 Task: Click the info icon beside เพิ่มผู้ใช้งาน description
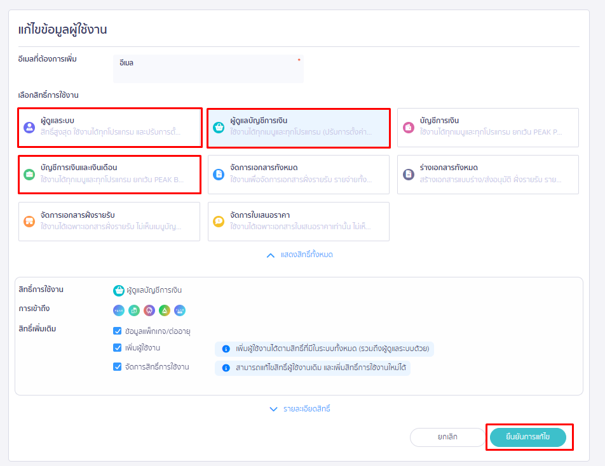pos(225,349)
